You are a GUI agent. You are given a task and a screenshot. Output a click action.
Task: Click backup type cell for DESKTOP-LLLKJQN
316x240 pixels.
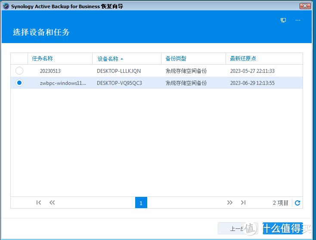[186, 71]
